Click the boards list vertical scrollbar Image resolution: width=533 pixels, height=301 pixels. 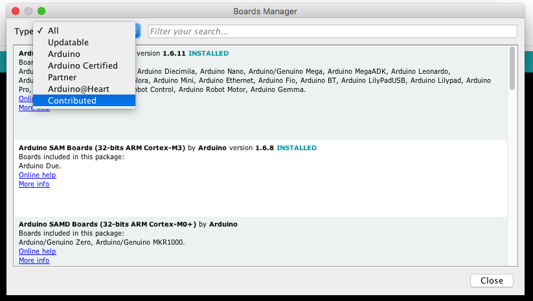pos(512,68)
